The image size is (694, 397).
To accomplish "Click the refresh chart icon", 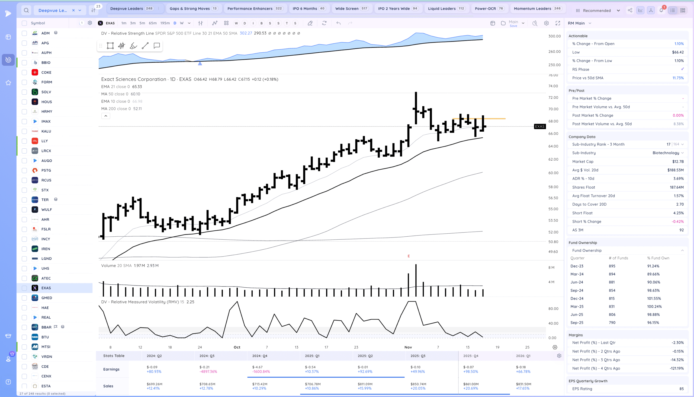I will point(324,23).
